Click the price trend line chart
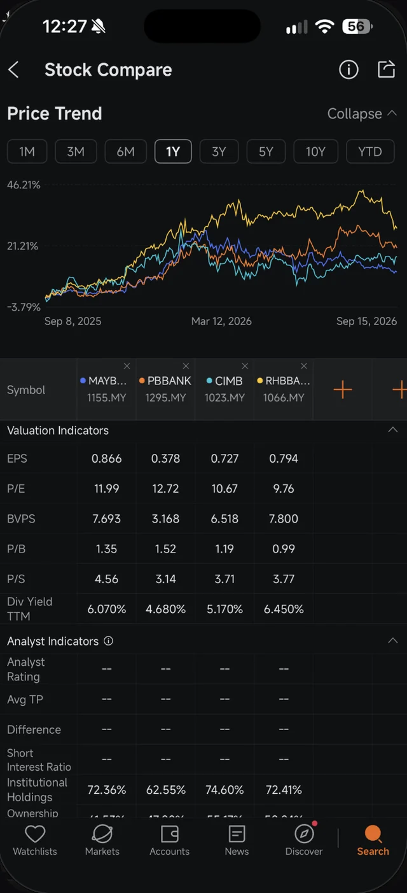The image size is (407, 893). [x=221, y=247]
